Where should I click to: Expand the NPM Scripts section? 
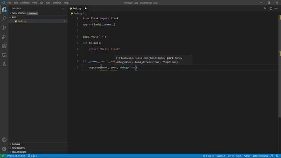coord(38,148)
